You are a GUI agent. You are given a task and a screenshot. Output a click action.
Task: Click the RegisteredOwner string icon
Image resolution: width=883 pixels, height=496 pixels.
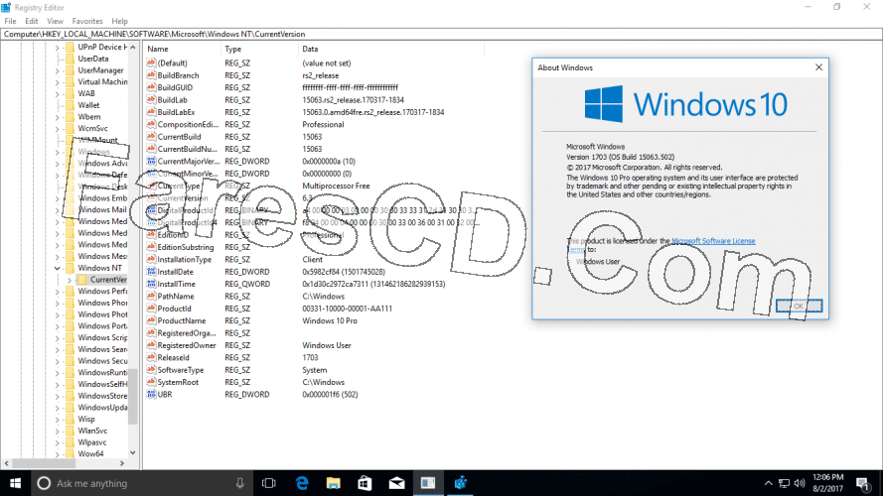(151, 345)
